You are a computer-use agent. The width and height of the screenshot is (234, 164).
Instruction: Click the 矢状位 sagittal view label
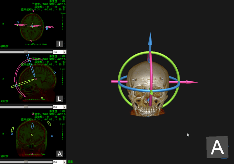tap(4, 101)
